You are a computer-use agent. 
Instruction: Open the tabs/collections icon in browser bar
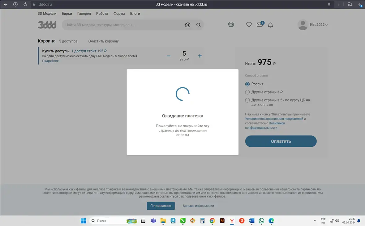[x=350, y=4]
